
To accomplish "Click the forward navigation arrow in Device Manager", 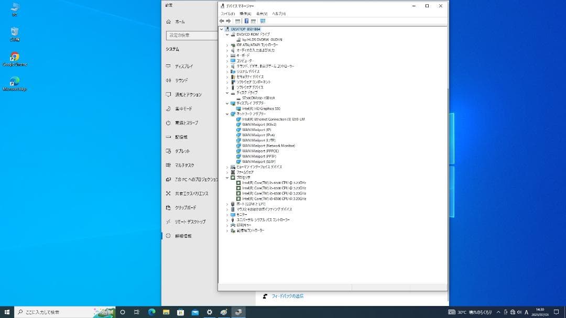I will tap(228, 21).
